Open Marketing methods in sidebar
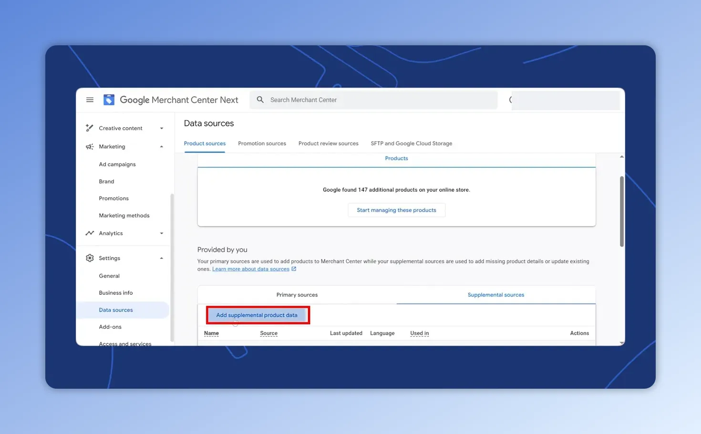The width and height of the screenshot is (701, 434). point(124,216)
